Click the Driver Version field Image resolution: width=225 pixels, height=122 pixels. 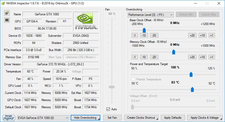click(61, 64)
